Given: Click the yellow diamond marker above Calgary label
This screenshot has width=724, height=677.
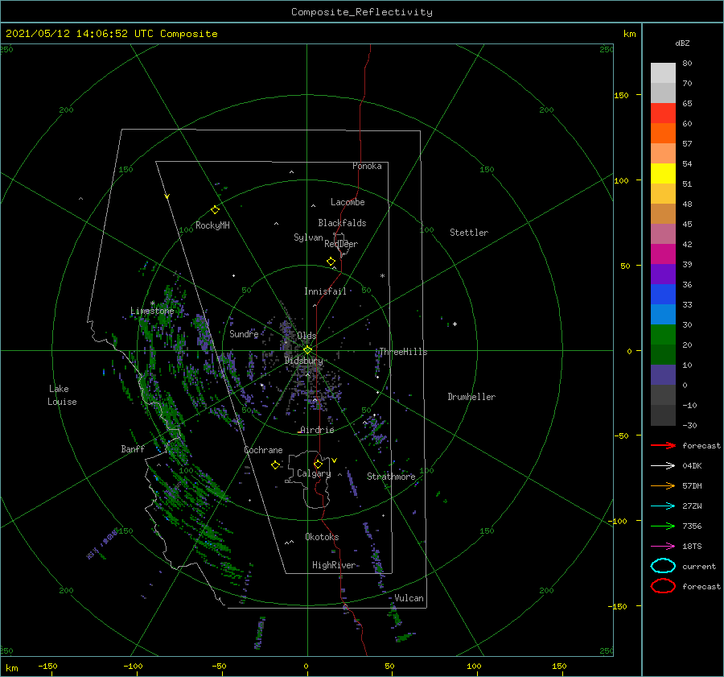Looking at the screenshot, I should (318, 464).
